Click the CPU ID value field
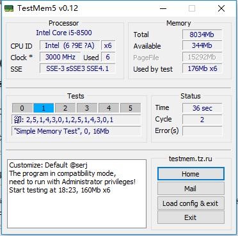Screen dimensions: 238x236 coord(70,45)
